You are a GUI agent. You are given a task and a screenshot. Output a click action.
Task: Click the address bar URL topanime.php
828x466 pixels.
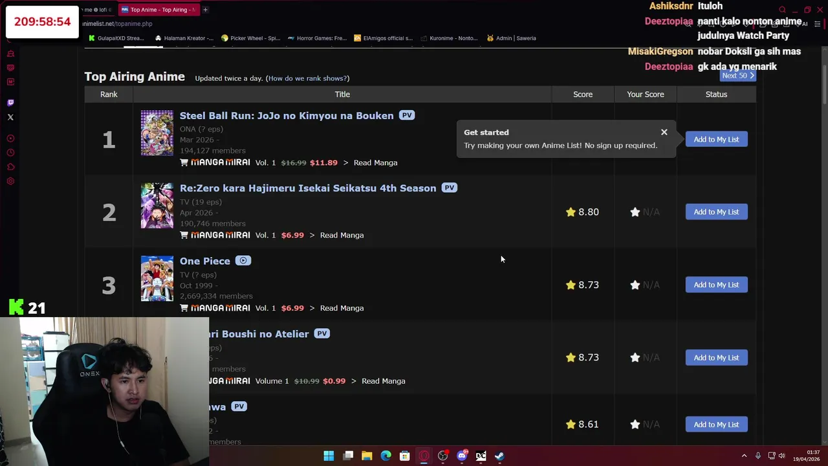(117, 24)
